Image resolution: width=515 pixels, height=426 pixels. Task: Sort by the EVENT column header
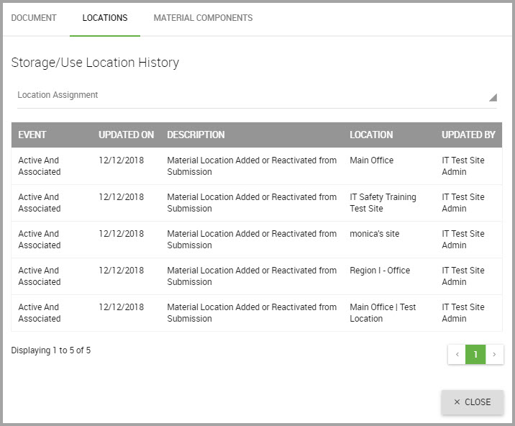[x=32, y=135]
